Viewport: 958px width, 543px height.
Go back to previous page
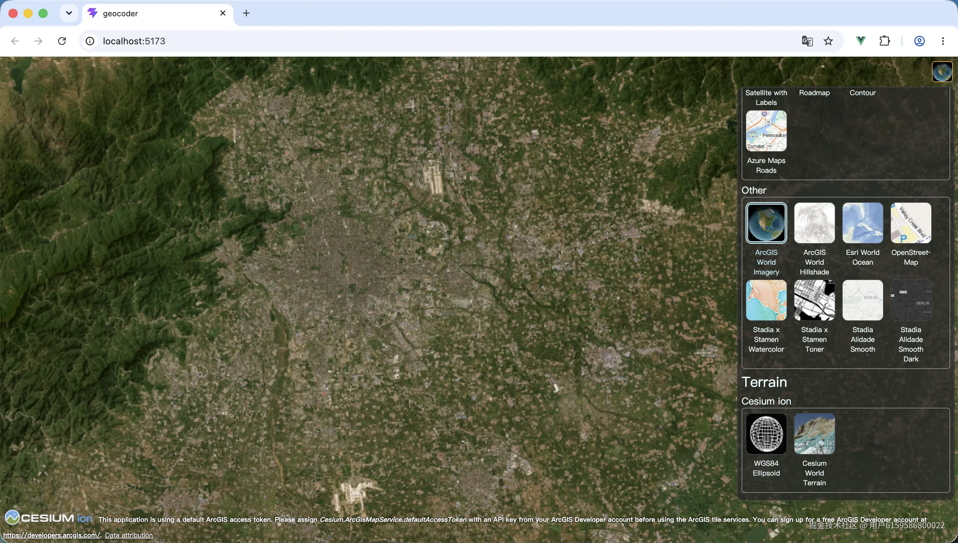[15, 41]
